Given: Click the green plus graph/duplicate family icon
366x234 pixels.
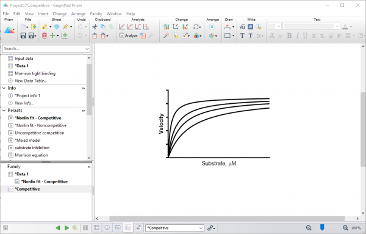Looking at the screenshot, I should [65, 35].
